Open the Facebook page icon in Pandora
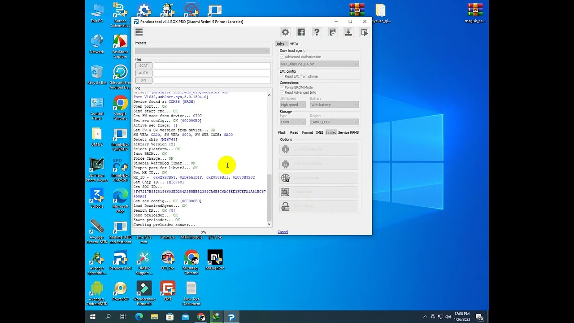Image resolution: width=574 pixels, height=323 pixels. coord(301,32)
